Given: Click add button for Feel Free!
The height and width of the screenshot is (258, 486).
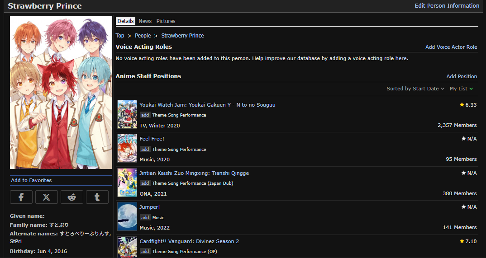Looking at the screenshot, I should [145, 150].
